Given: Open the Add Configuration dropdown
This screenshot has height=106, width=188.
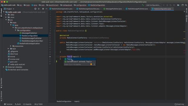Looking at the screenshot, I should pos(153,5).
